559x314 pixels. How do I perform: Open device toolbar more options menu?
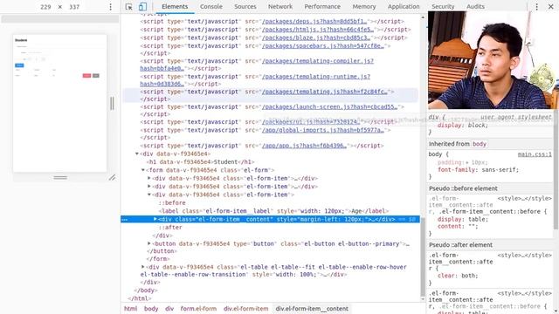111,7
